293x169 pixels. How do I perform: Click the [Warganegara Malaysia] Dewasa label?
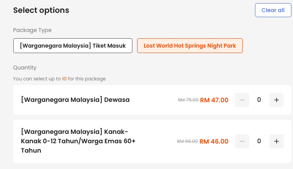75,100
